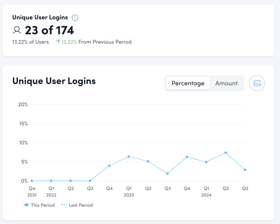Select the Q3 2023 low data point

click(x=167, y=173)
